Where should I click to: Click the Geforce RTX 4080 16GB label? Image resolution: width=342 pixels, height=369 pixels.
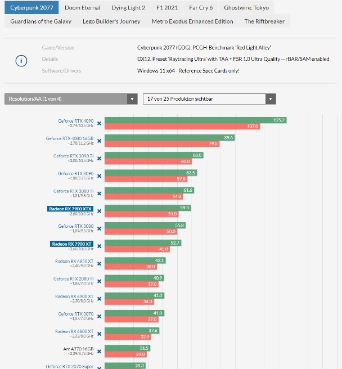tap(70, 138)
